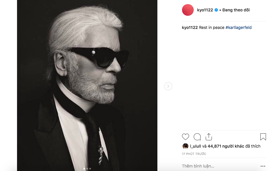Click the red kyo1122 profile avatar
The height and width of the screenshot is (171, 273).
[x=188, y=10]
